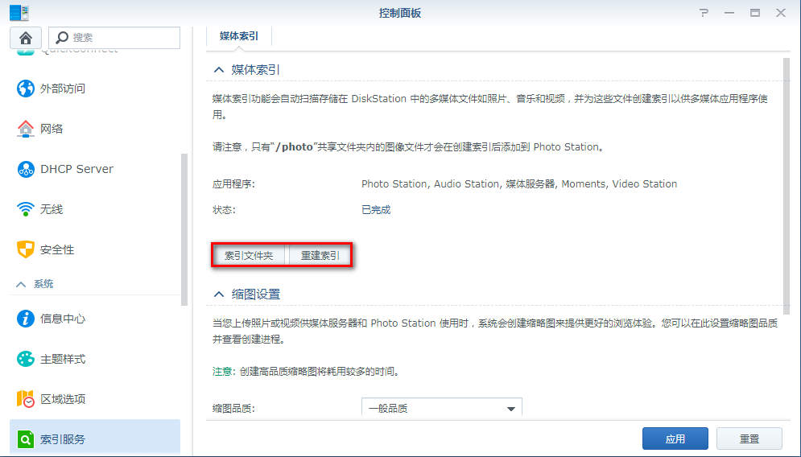Open Wireless (无线) wifi icon
This screenshot has height=457, width=801.
[x=26, y=209]
